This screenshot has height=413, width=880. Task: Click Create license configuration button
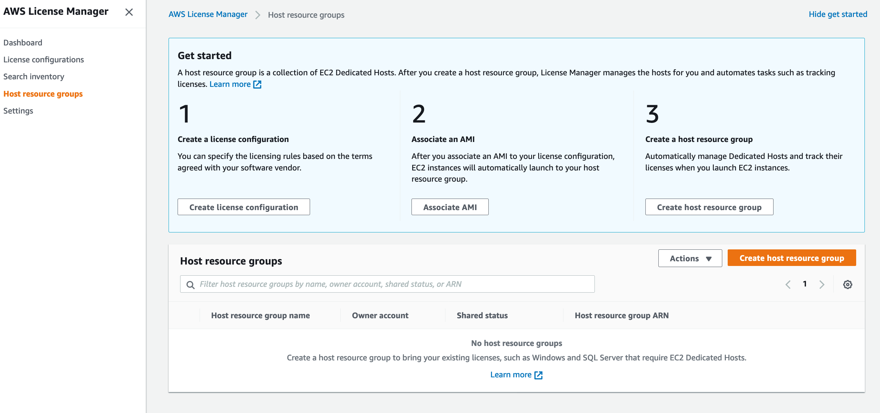(244, 207)
